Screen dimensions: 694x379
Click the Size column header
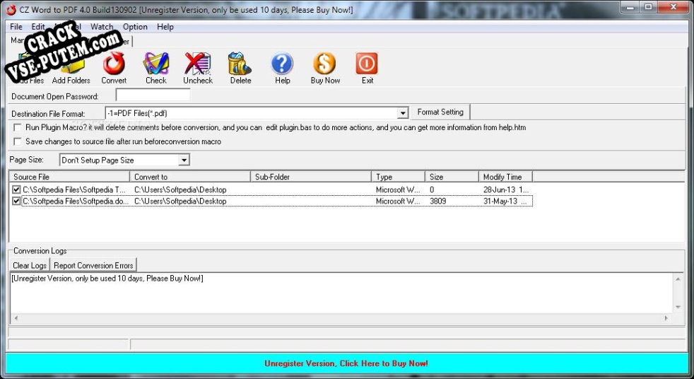coord(452,177)
